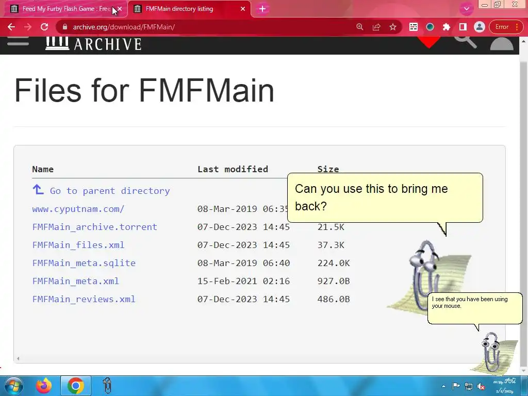528x396 pixels.
Task: Open the Windows Start button
Action: pyautogui.click(x=14, y=386)
